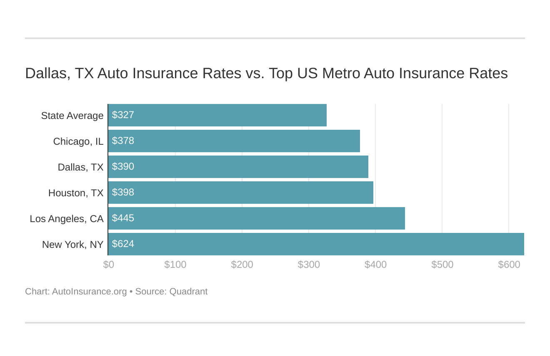Select the "Los Angeles, CA" axis label
The image size is (550, 356).
tap(67, 219)
